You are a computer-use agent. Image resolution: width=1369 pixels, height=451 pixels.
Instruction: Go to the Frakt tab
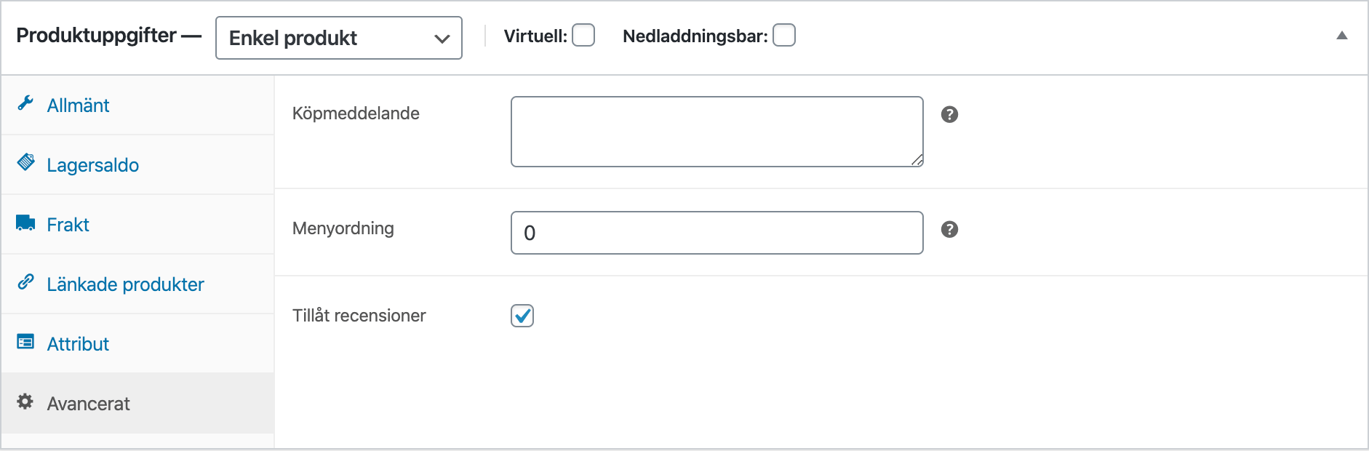68,225
